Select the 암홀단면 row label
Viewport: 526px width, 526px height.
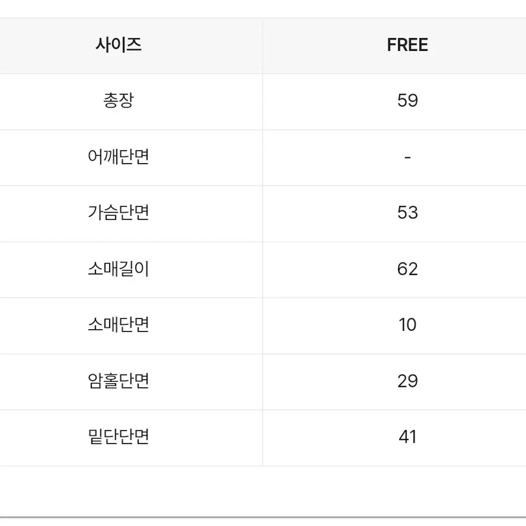pos(119,381)
